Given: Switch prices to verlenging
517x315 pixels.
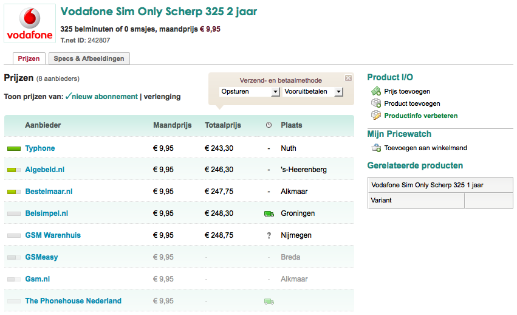Looking at the screenshot, I should point(162,96).
